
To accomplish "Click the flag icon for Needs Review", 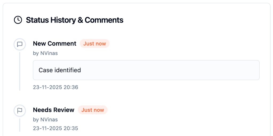I will [x=20, y=110].
